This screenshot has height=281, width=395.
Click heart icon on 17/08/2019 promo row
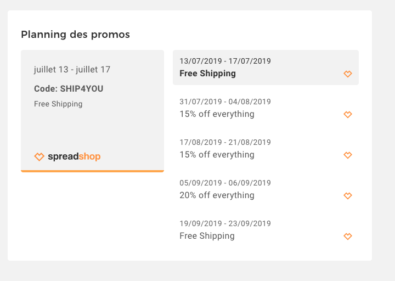(347, 155)
